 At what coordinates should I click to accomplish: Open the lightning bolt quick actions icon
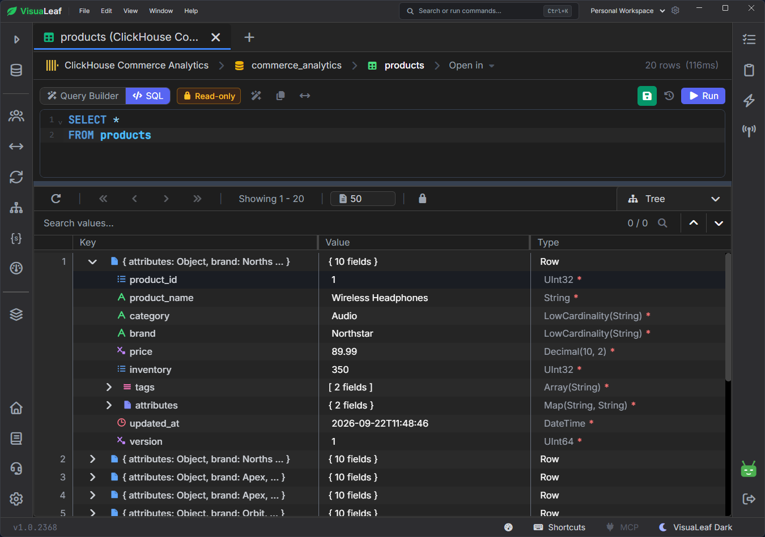[x=749, y=101]
